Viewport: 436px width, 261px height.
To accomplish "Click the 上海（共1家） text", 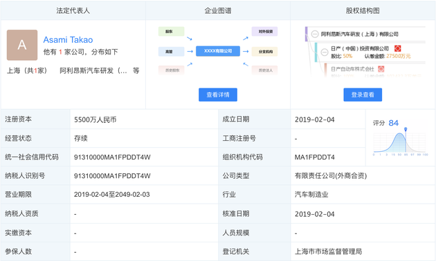I will click(27, 70).
